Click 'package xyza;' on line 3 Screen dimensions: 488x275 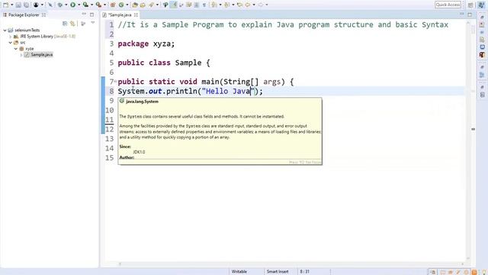pyautogui.click(x=146, y=44)
